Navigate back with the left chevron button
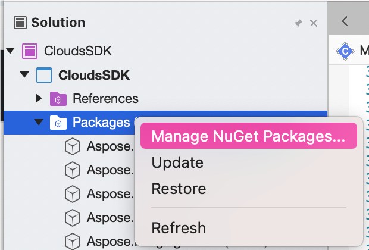 (345, 21)
